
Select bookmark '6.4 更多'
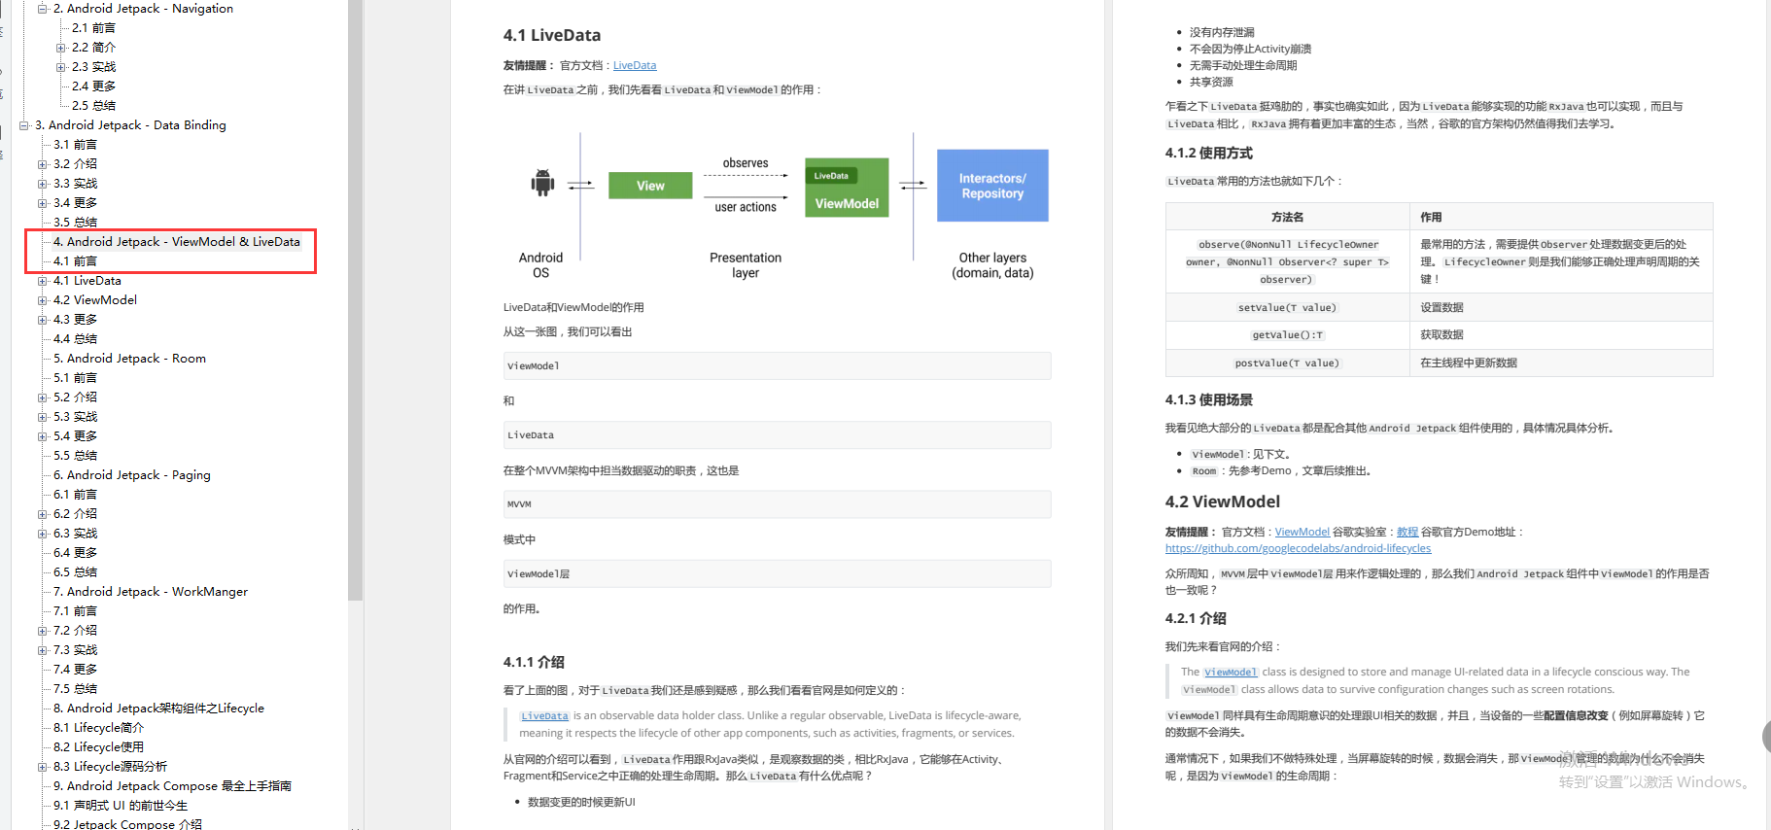coord(75,553)
